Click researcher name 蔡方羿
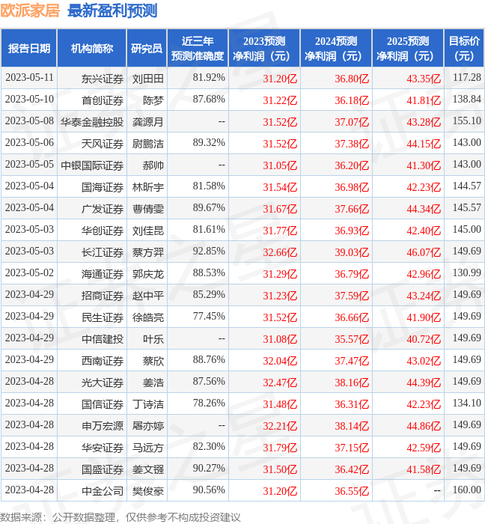Viewport: 485px width, 524px height. click(x=148, y=252)
